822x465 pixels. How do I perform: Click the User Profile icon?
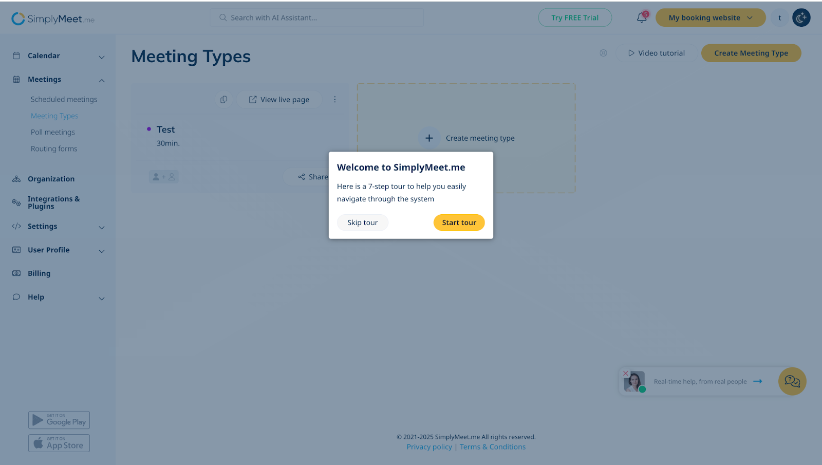[16, 250]
